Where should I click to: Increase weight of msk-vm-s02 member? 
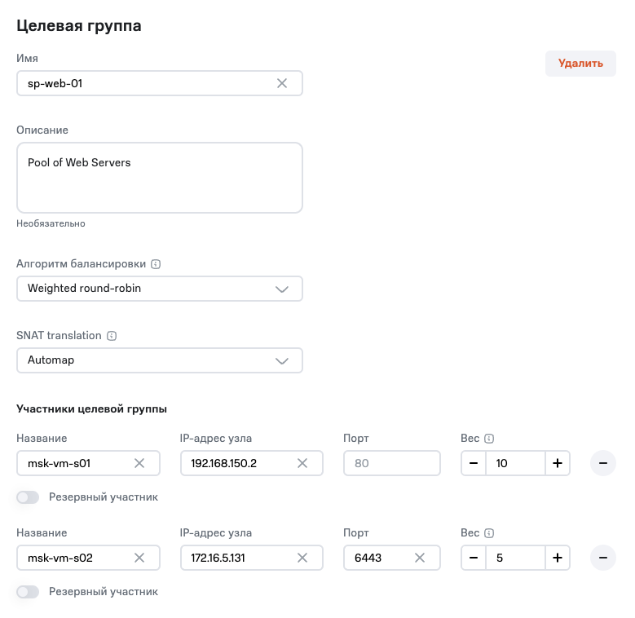coord(558,558)
